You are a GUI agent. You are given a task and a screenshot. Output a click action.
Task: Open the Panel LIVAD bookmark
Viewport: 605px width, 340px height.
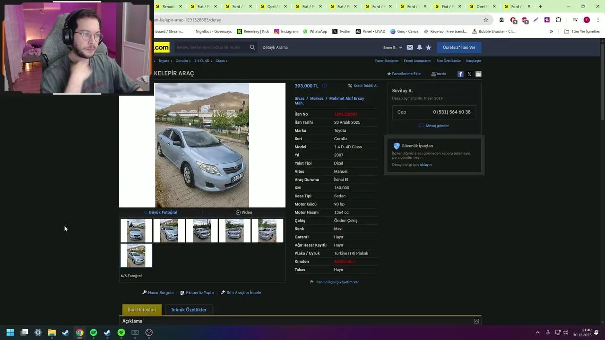coord(371,32)
